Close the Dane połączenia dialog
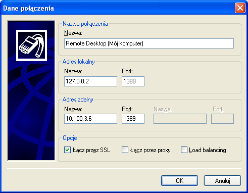This screenshot has height=193, width=248. click(x=240, y=8)
